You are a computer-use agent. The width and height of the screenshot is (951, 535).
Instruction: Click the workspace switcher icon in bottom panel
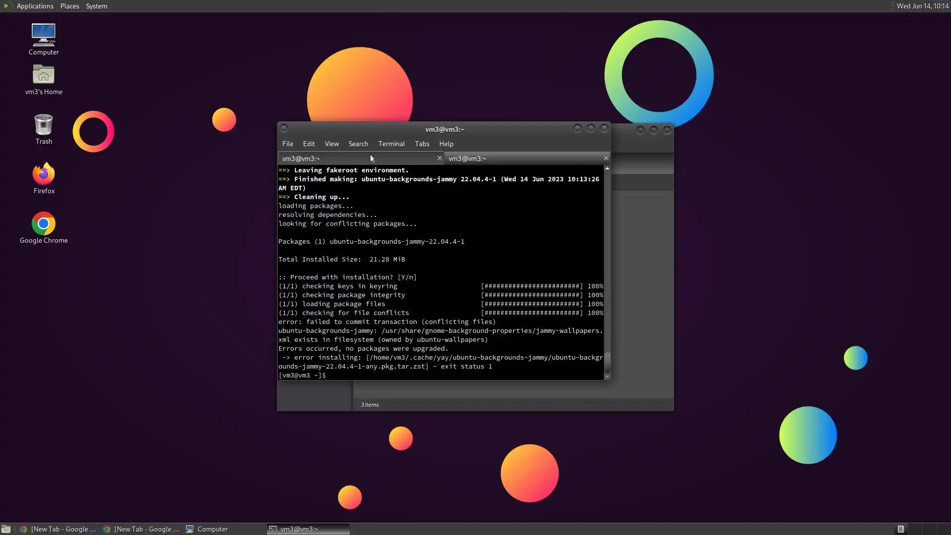click(x=900, y=529)
